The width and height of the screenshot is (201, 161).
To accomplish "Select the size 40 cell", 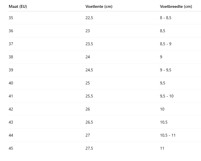I will click(11, 83).
